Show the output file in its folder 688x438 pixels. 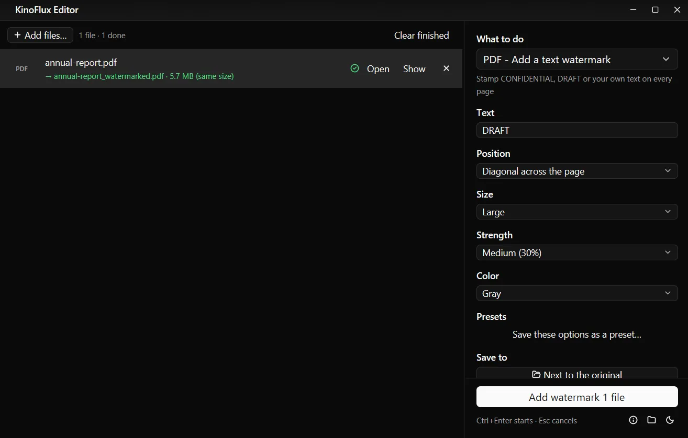click(x=414, y=68)
